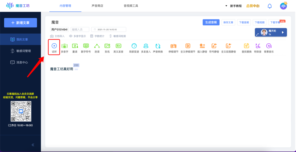Image resolution: width=296 pixels, height=152 pixels.
Task: Select the 多音字 polyphone tool
Action: [x=64, y=46]
